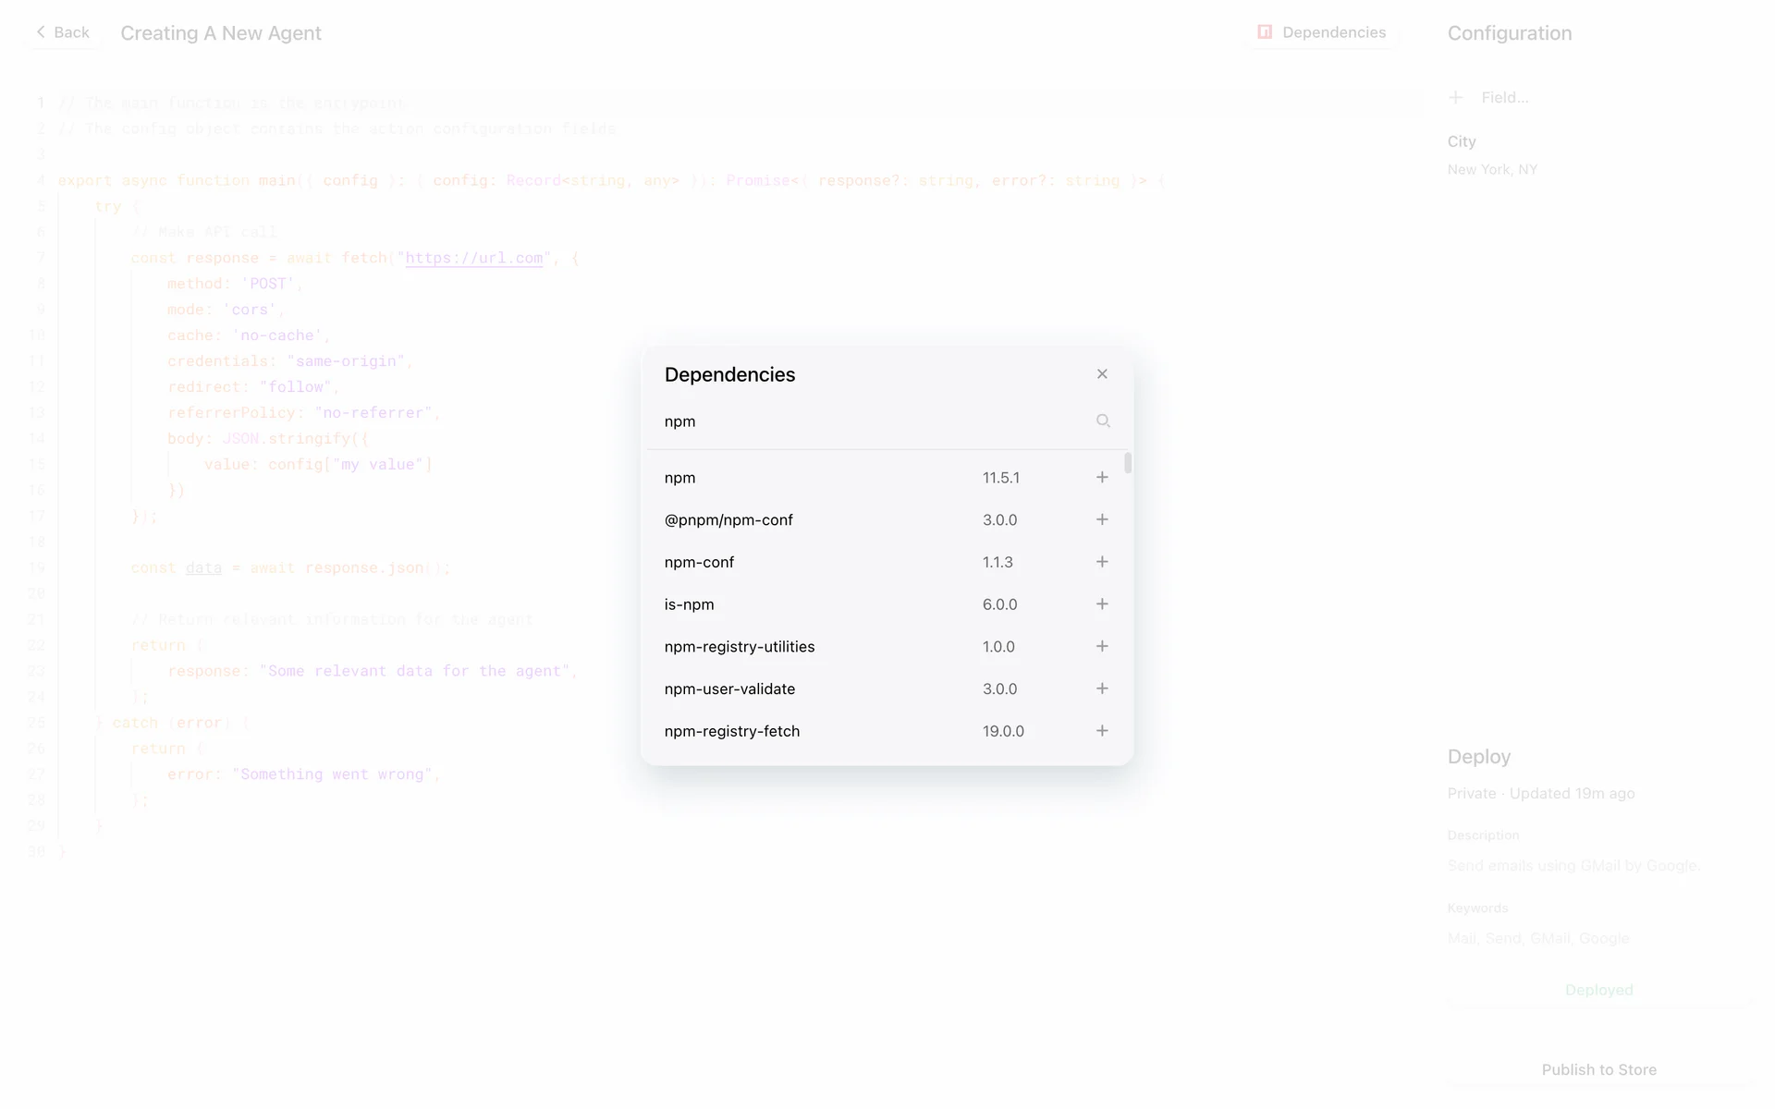1775x1109 pixels.
Task: Edit the City value New York, NY
Action: pyautogui.click(x=1492, y=169)
